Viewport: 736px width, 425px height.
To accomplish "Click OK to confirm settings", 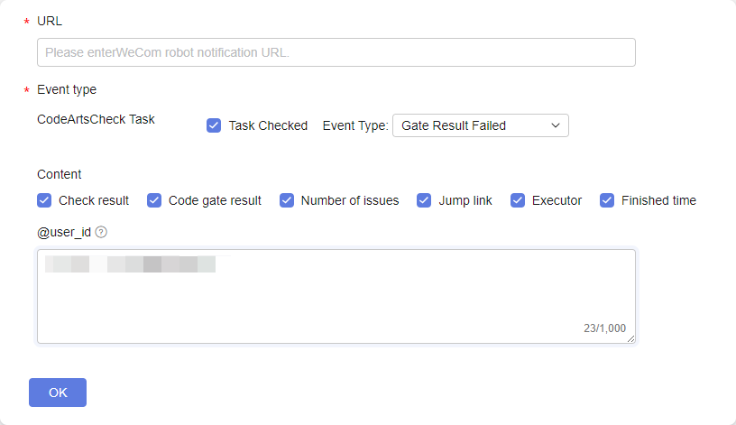I will tap(58, 393).
